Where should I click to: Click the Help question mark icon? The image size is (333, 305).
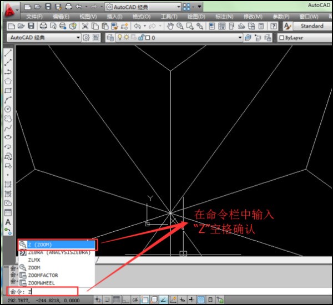pyautogui.click(x=274, y=26)
